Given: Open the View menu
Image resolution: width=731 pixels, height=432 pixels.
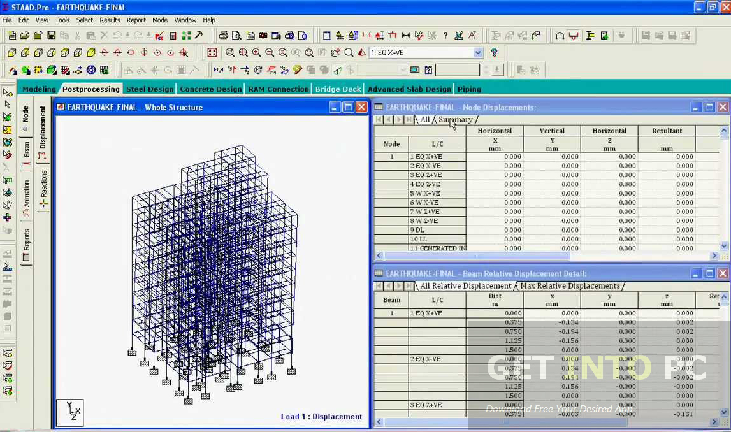Looking at the screenshot, I should tap(42, 20).
